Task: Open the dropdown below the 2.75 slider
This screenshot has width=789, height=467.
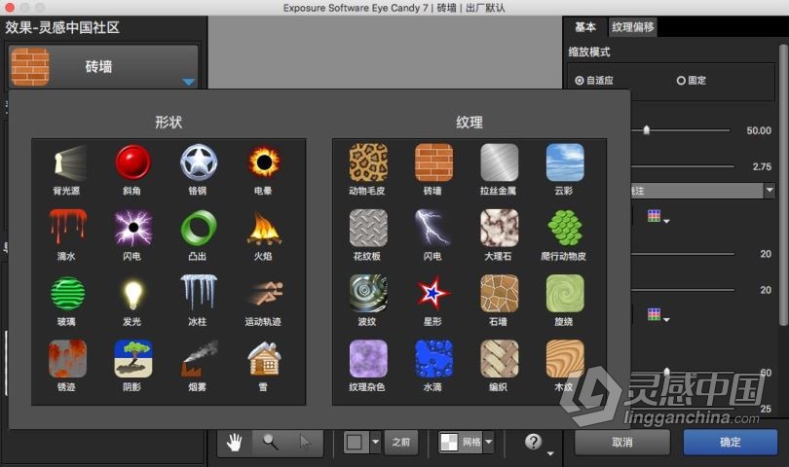Action: (770, 190)
